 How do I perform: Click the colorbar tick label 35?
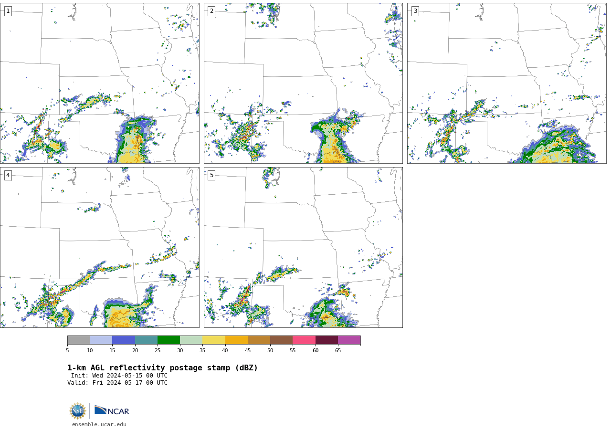[x=202, y=351]
